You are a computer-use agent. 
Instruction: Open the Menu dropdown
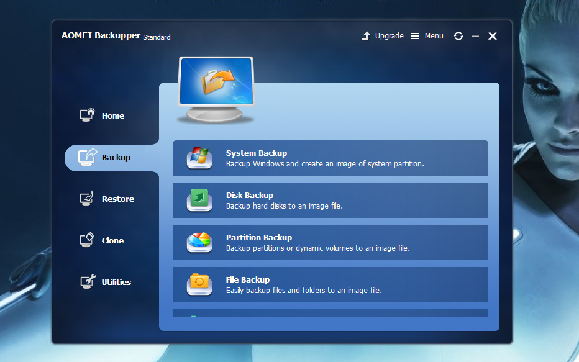[x=434, y=36]
